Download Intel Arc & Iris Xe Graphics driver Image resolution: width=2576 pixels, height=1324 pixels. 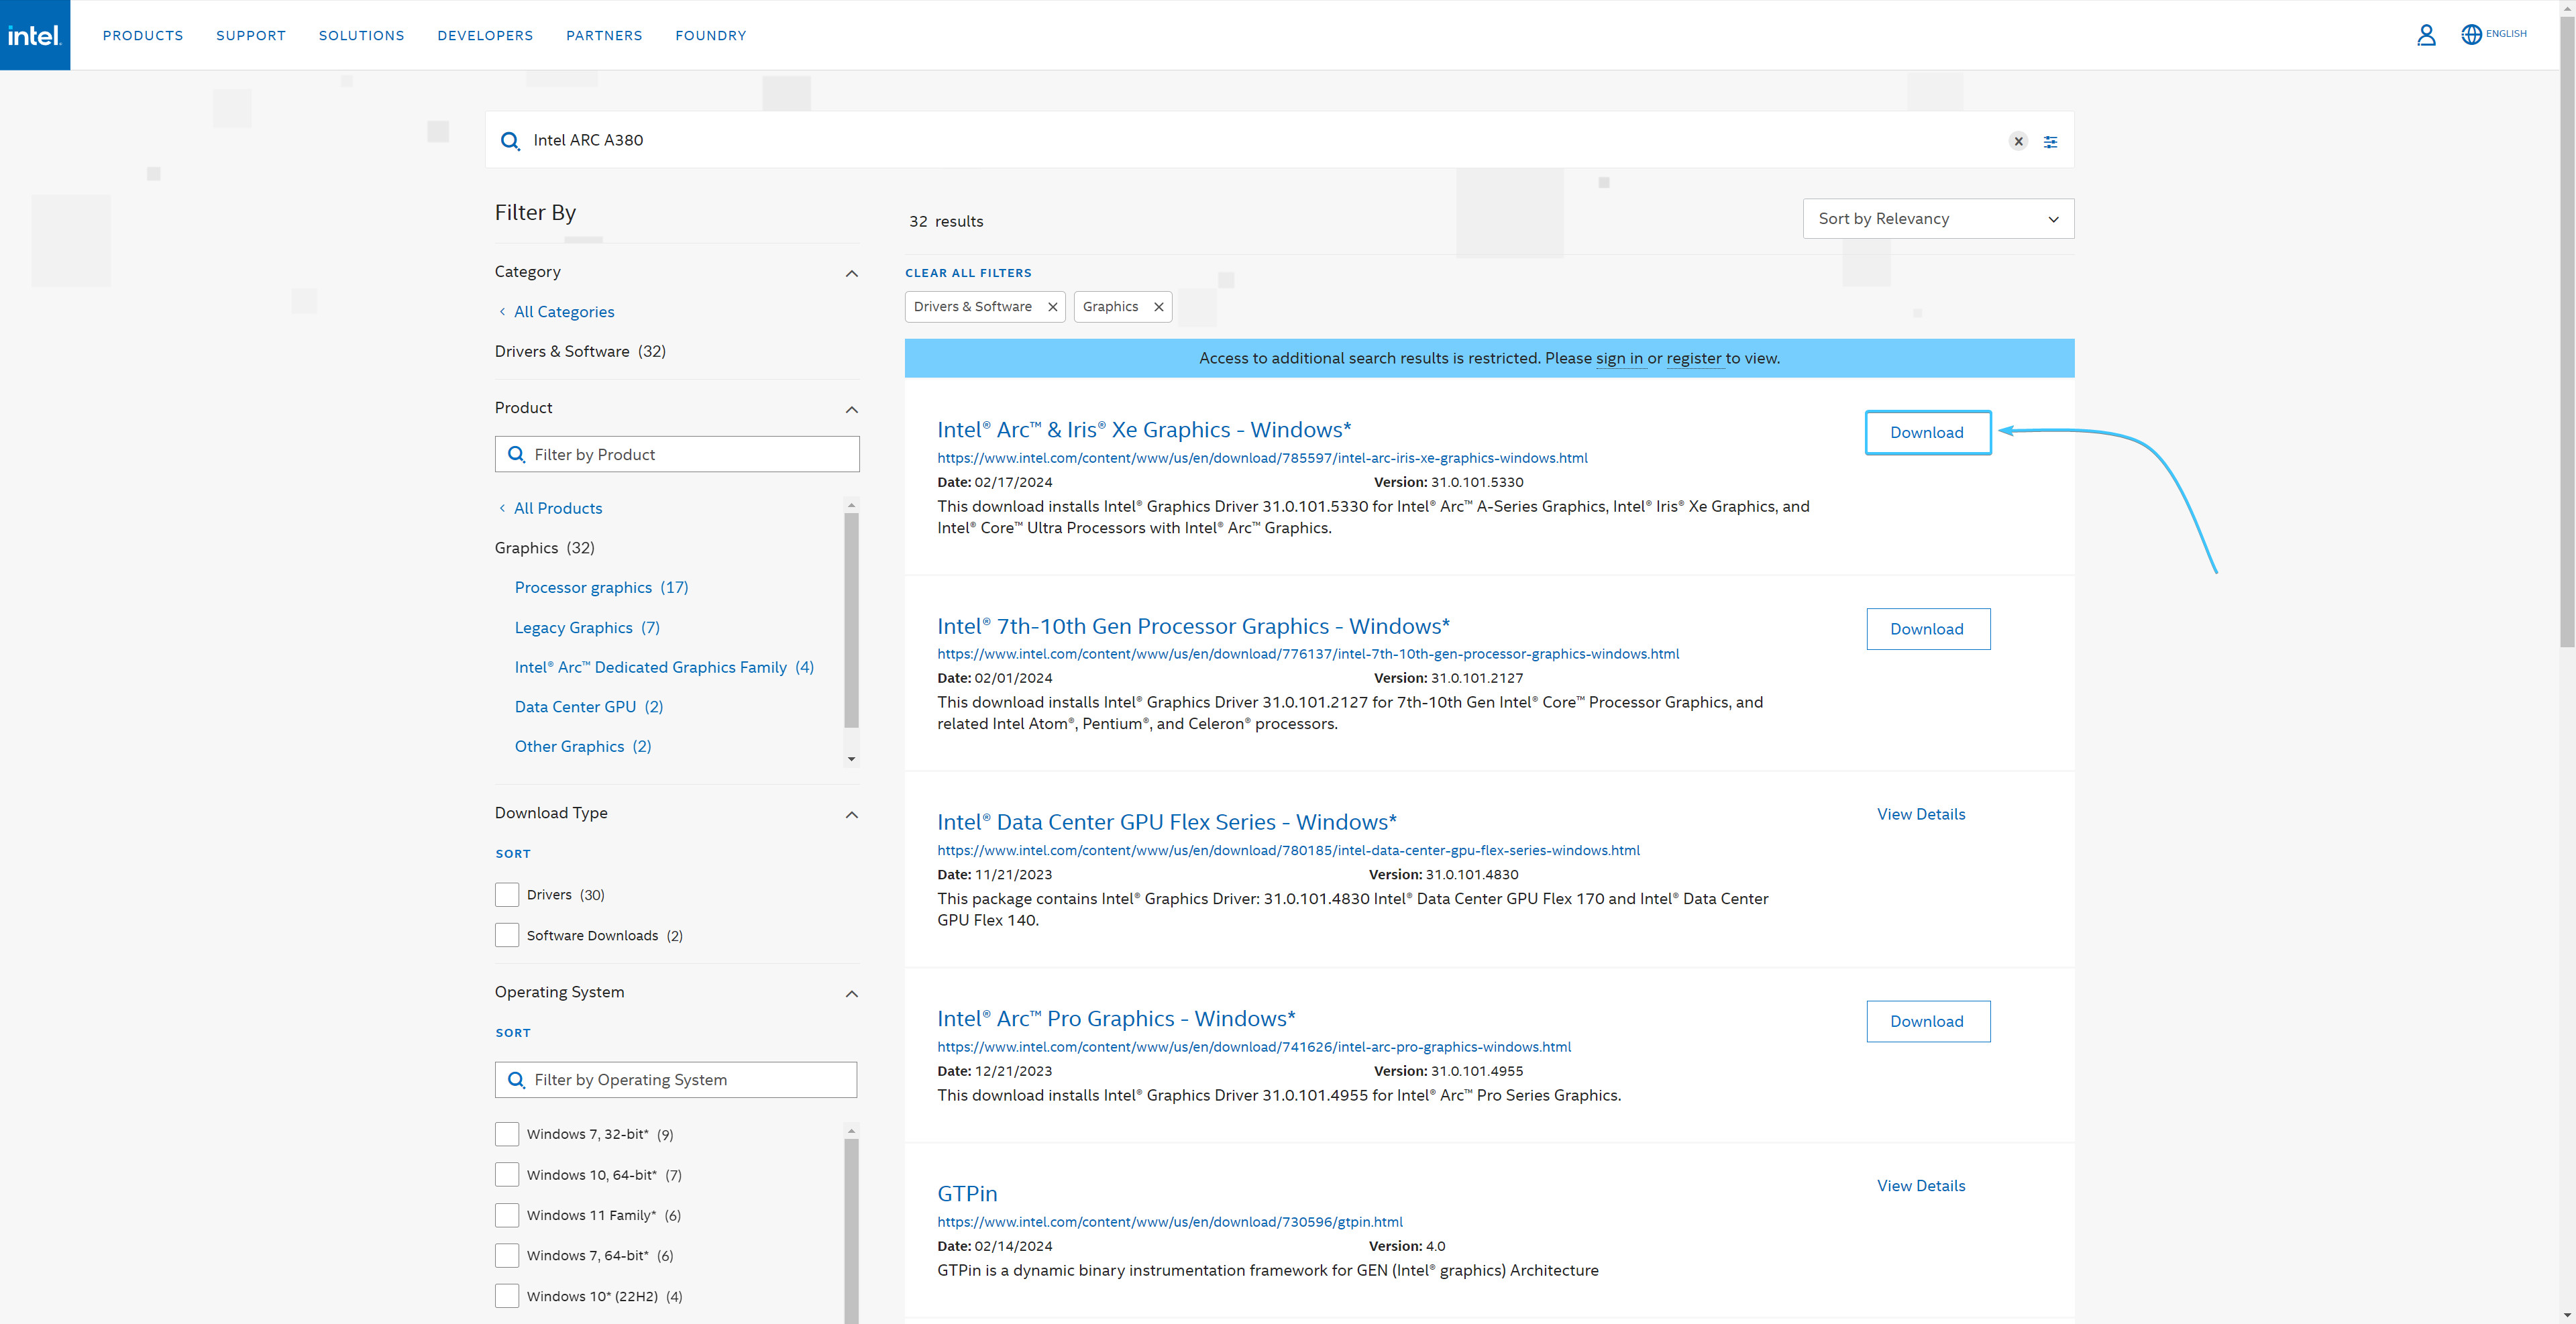[x=1927, y=433]
